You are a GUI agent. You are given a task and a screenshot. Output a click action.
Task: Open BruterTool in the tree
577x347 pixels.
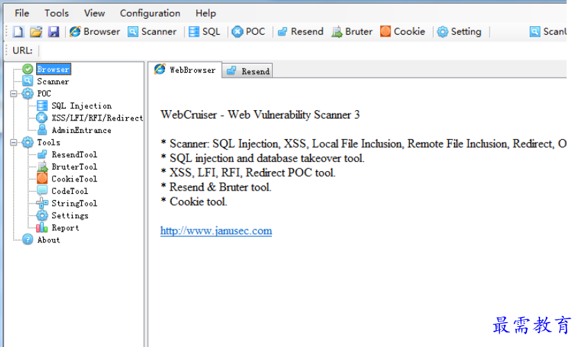click(74, 166)
